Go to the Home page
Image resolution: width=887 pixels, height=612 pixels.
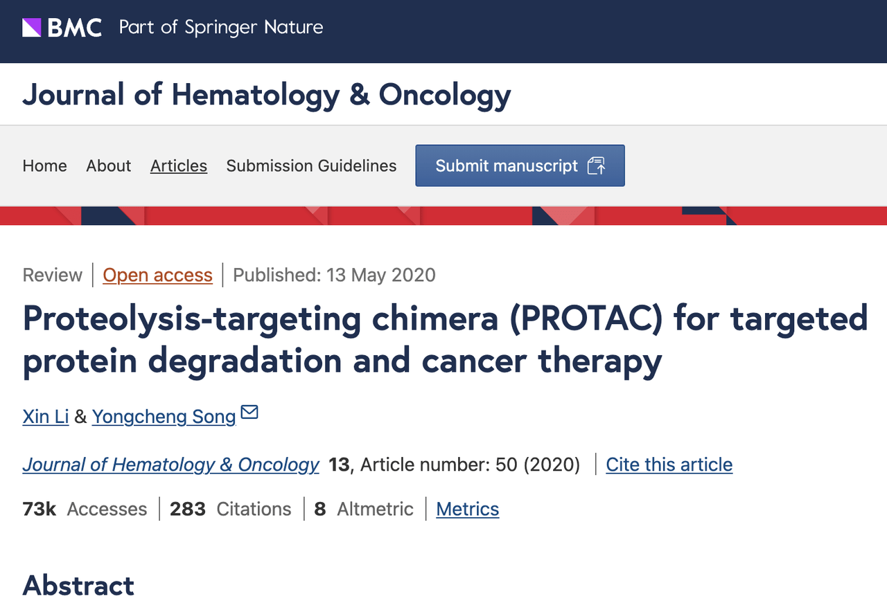click(45, 166)
